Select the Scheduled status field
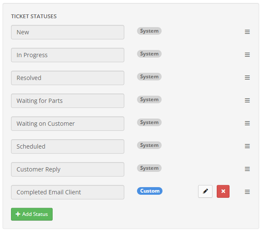This screenshot has height=232, width=263. (x=67, y=146)
